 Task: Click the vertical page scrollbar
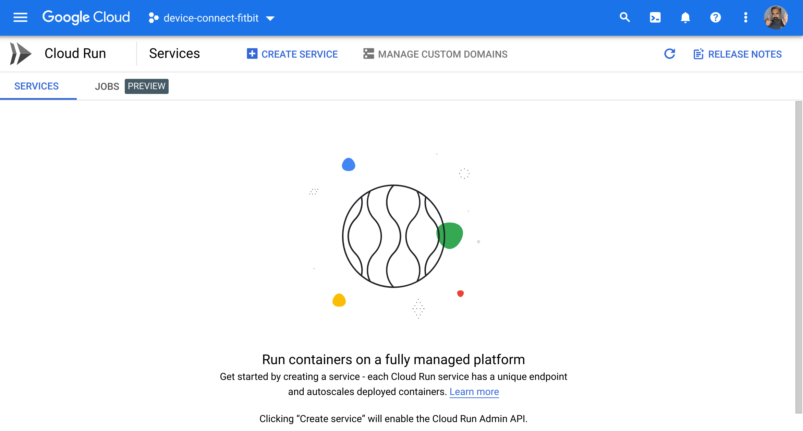click(x=799, y=257)
